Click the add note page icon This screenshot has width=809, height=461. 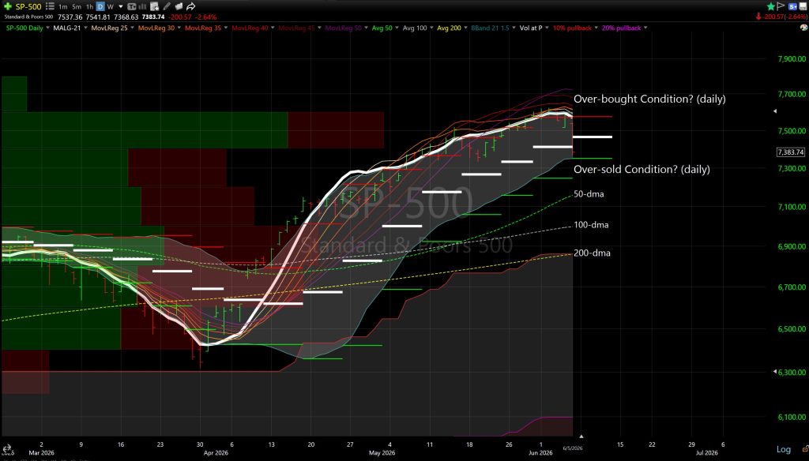coord(154,6)
